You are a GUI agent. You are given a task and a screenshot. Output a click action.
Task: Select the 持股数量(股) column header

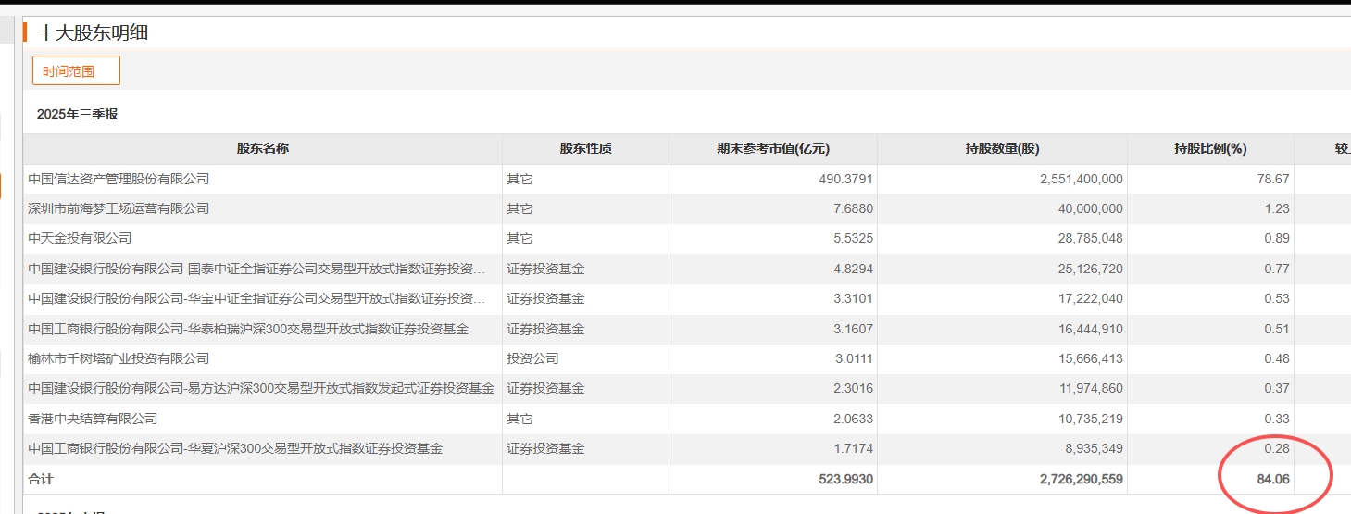click(1002, 148)
